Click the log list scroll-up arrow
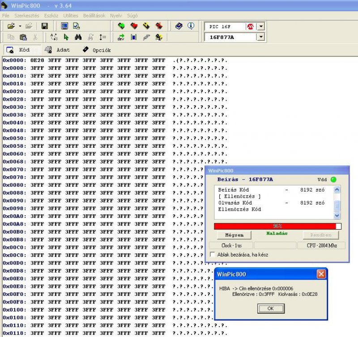This screenshot has height=337, width=358. [x=337, y=189]
